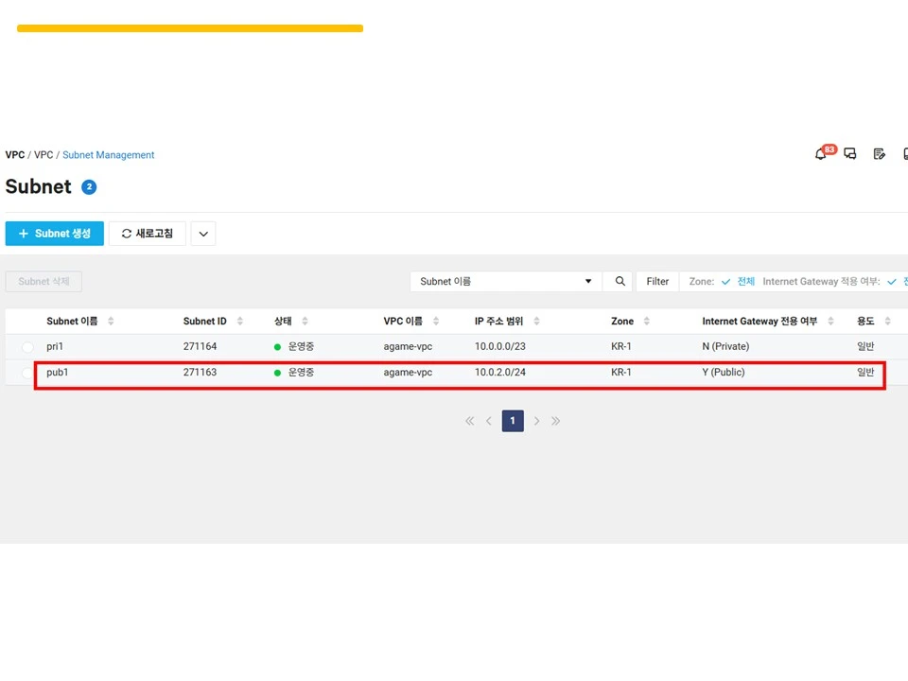Viewport: 908px width, 681px height.
Task: Select page 1 in pagination
Action: 513,421
